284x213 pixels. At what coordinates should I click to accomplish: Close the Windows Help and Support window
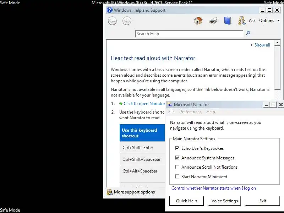[277, 10]
